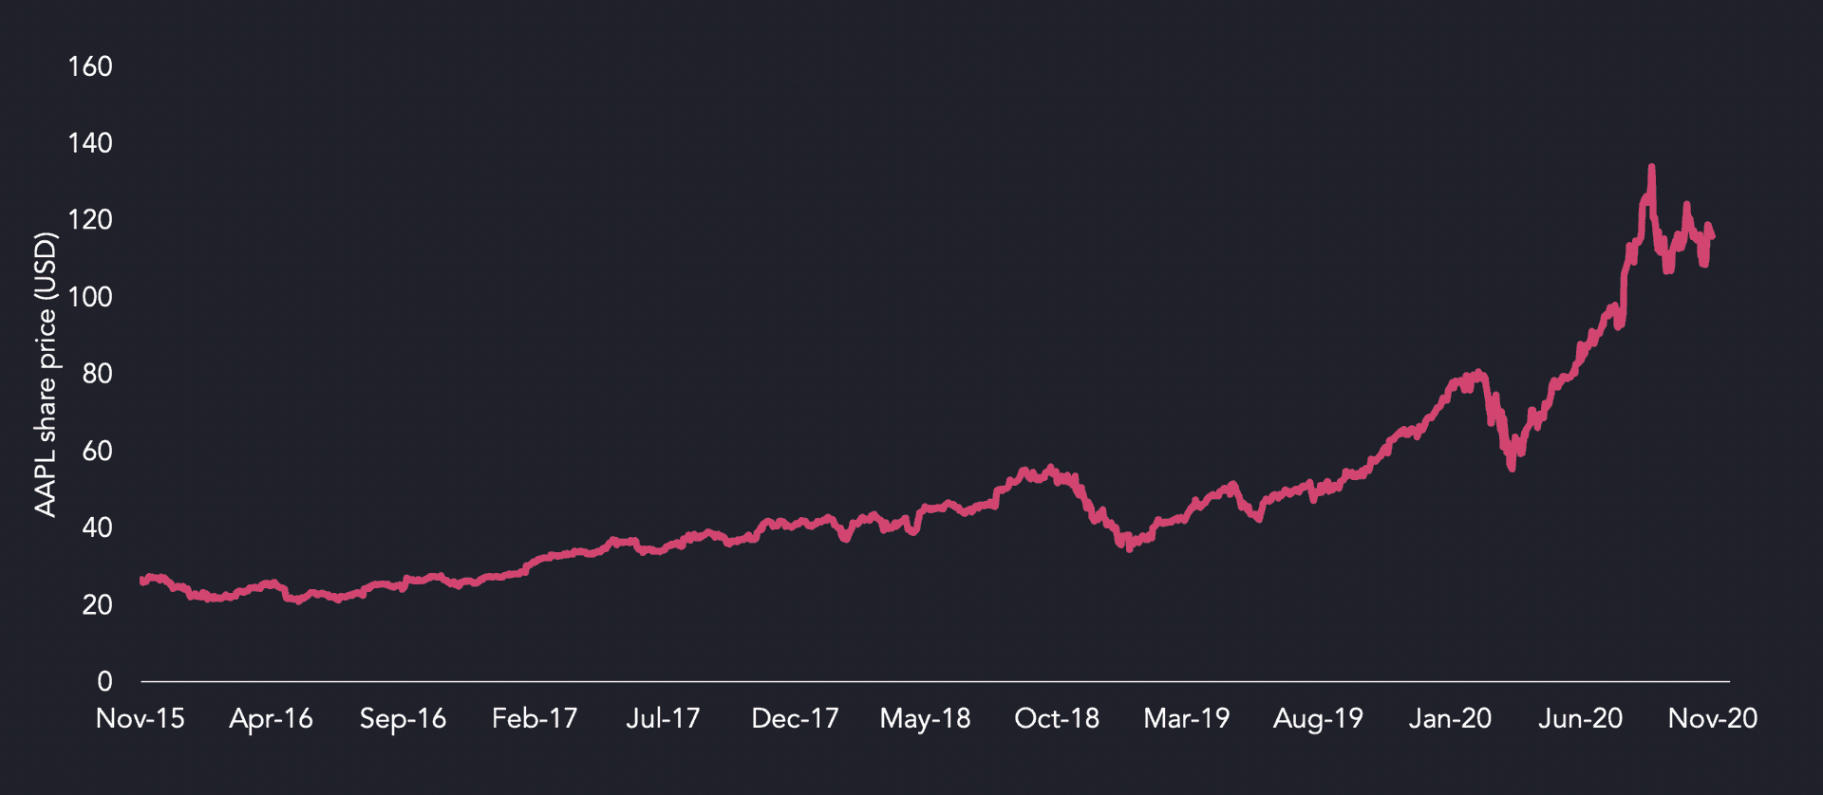Select the Oct-18 date label
Screen dimensions: 1823x795
click(1056, 719)
